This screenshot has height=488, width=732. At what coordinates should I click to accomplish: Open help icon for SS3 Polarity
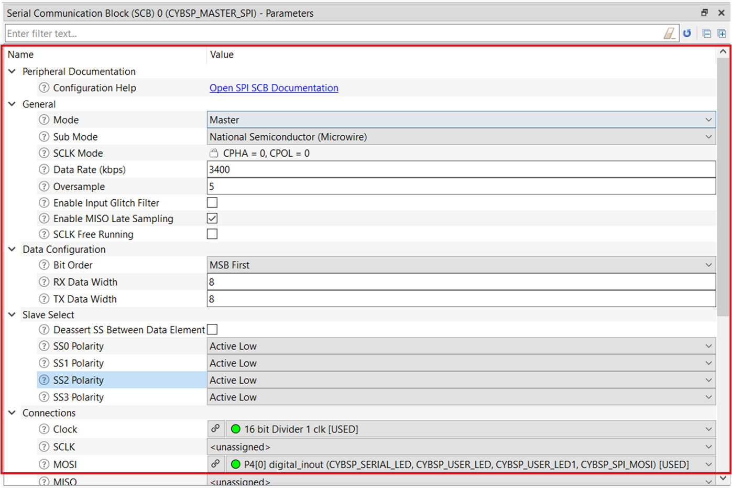click(x=45, y=397)
